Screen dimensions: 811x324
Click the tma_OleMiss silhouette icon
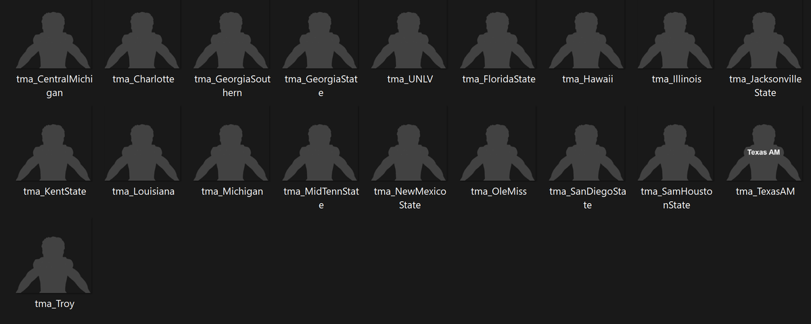tap(499, 153)
